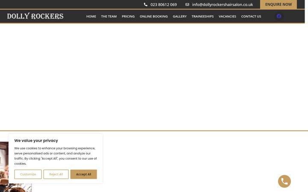Select Online Booking in navigation

(154, 17)
